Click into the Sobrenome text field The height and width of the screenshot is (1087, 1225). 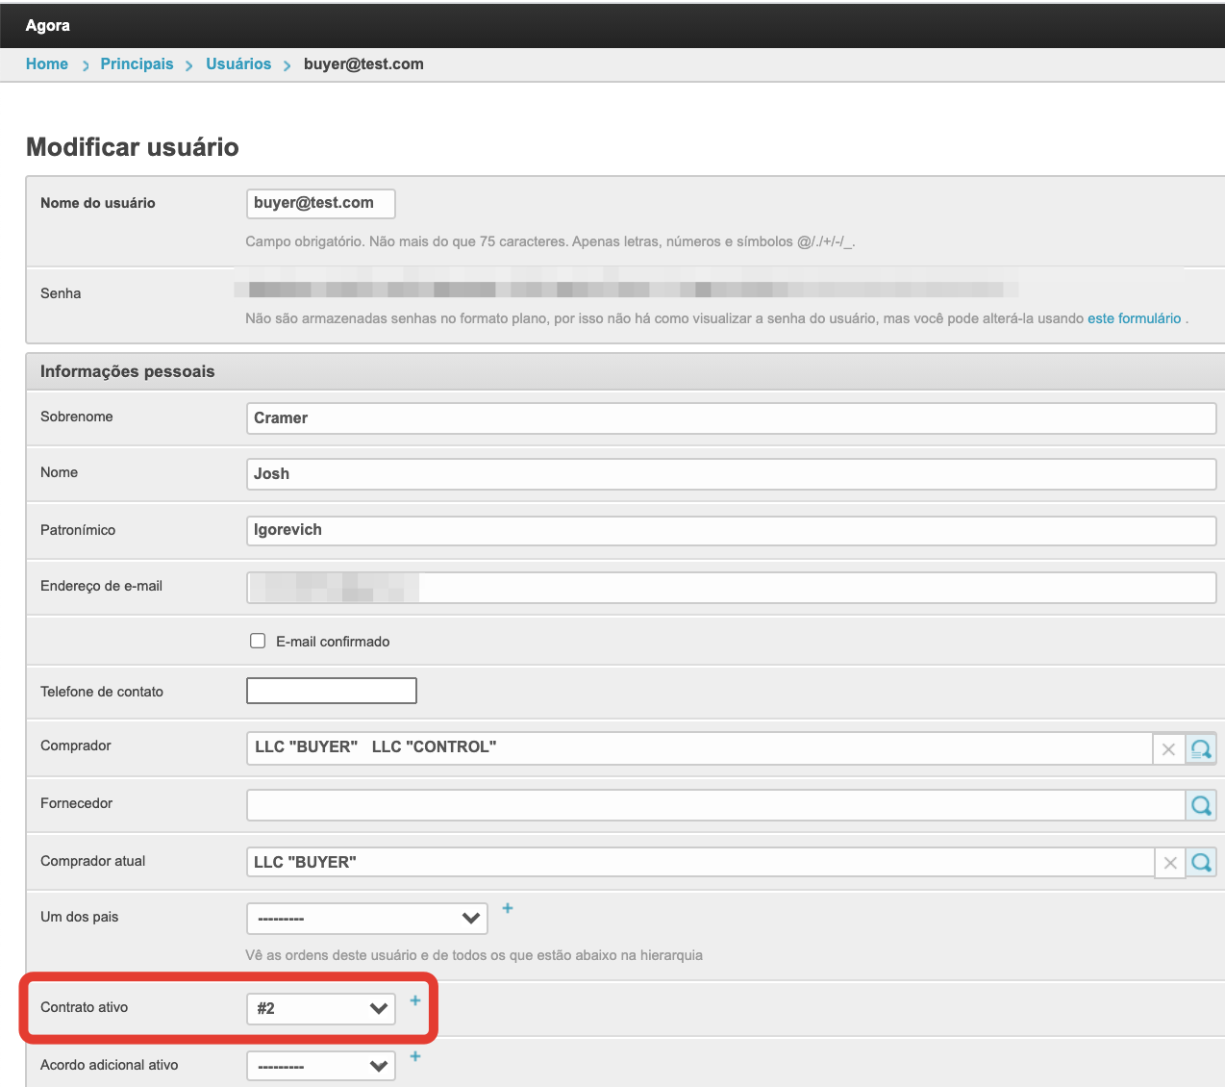(x=731, y=418)
